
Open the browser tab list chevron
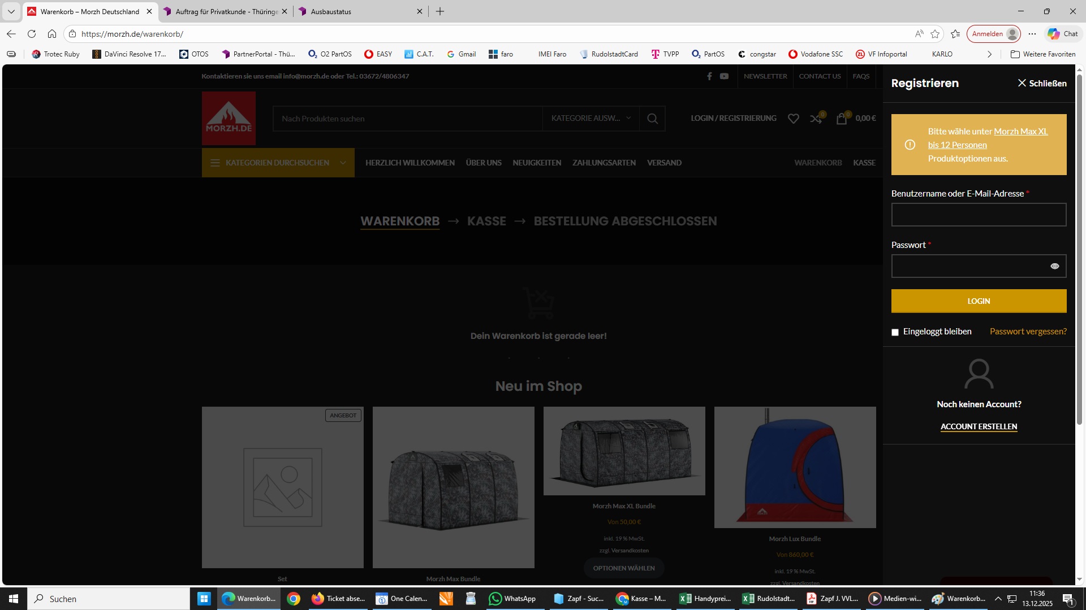click(11, 11)
